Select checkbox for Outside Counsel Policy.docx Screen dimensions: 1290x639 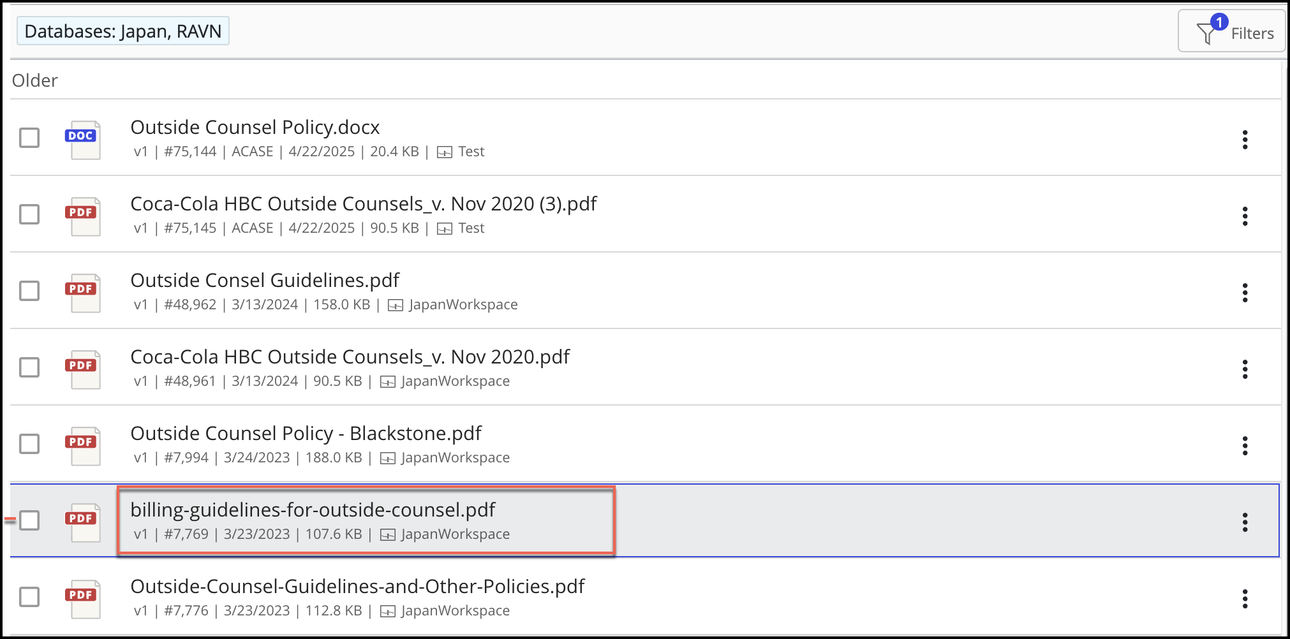[29, 138]
